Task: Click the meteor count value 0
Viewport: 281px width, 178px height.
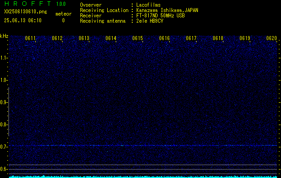Action: coord(63,20)
